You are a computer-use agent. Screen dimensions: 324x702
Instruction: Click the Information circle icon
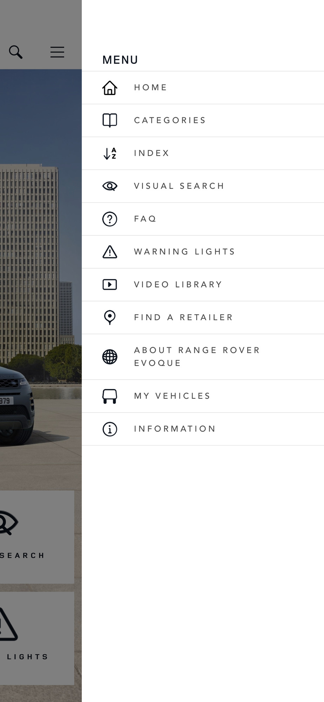pos(110,429)
